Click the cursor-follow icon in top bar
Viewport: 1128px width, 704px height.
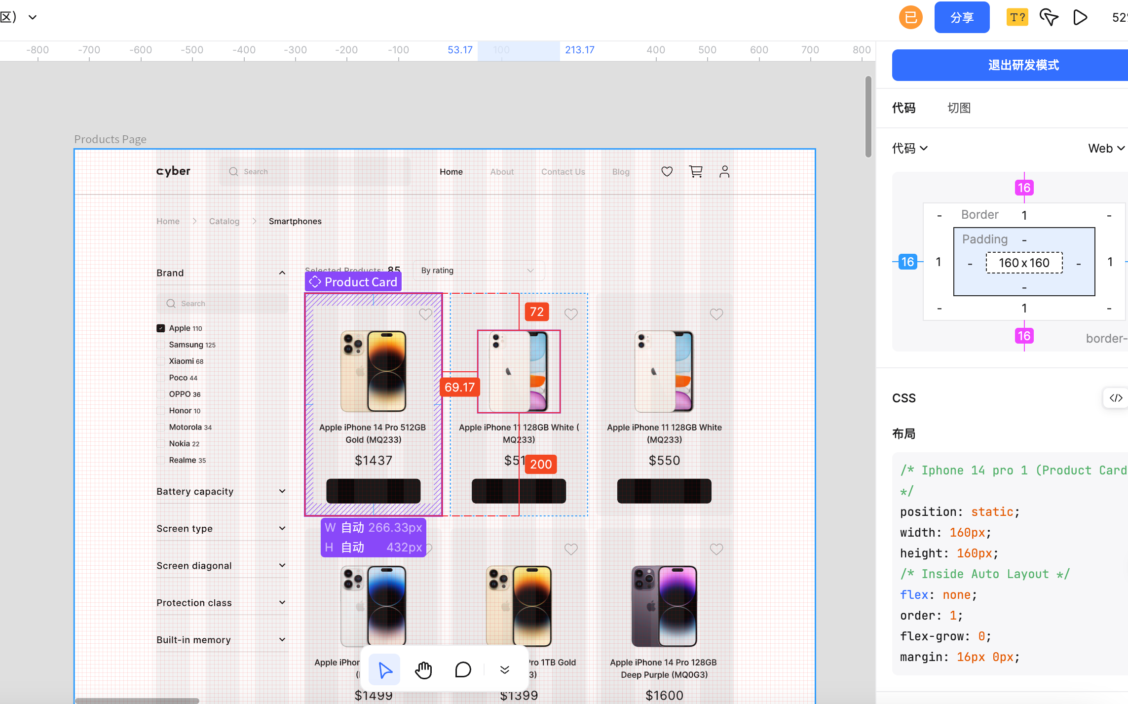pos(1049,18)
